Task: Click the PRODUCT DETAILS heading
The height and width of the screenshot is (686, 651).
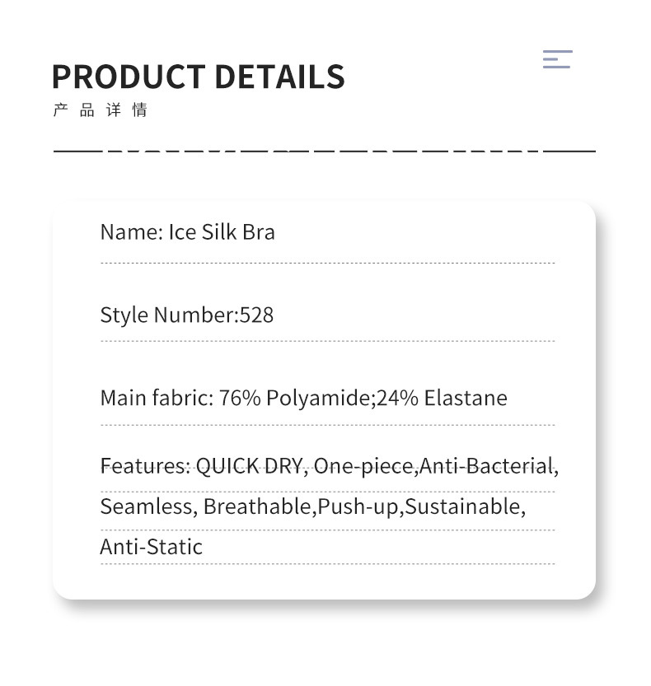Action: (198, 77)
